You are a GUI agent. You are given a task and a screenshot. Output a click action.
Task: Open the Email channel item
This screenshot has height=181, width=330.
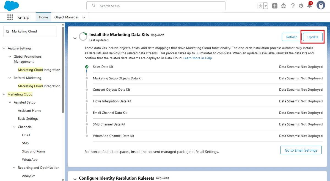point(26,135)
